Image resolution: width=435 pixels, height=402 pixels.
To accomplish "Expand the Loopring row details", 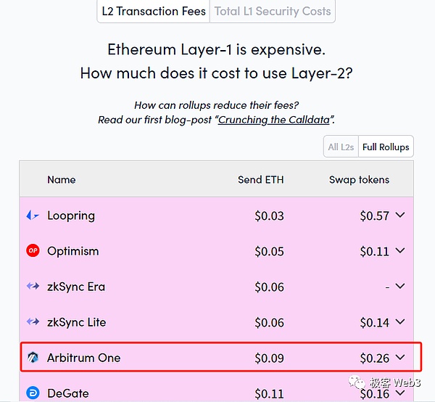I will pyautogui.click(x=400, y=216).
